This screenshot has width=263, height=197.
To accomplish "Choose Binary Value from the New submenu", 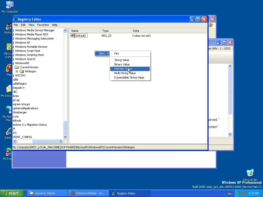I will coord(130,64).
